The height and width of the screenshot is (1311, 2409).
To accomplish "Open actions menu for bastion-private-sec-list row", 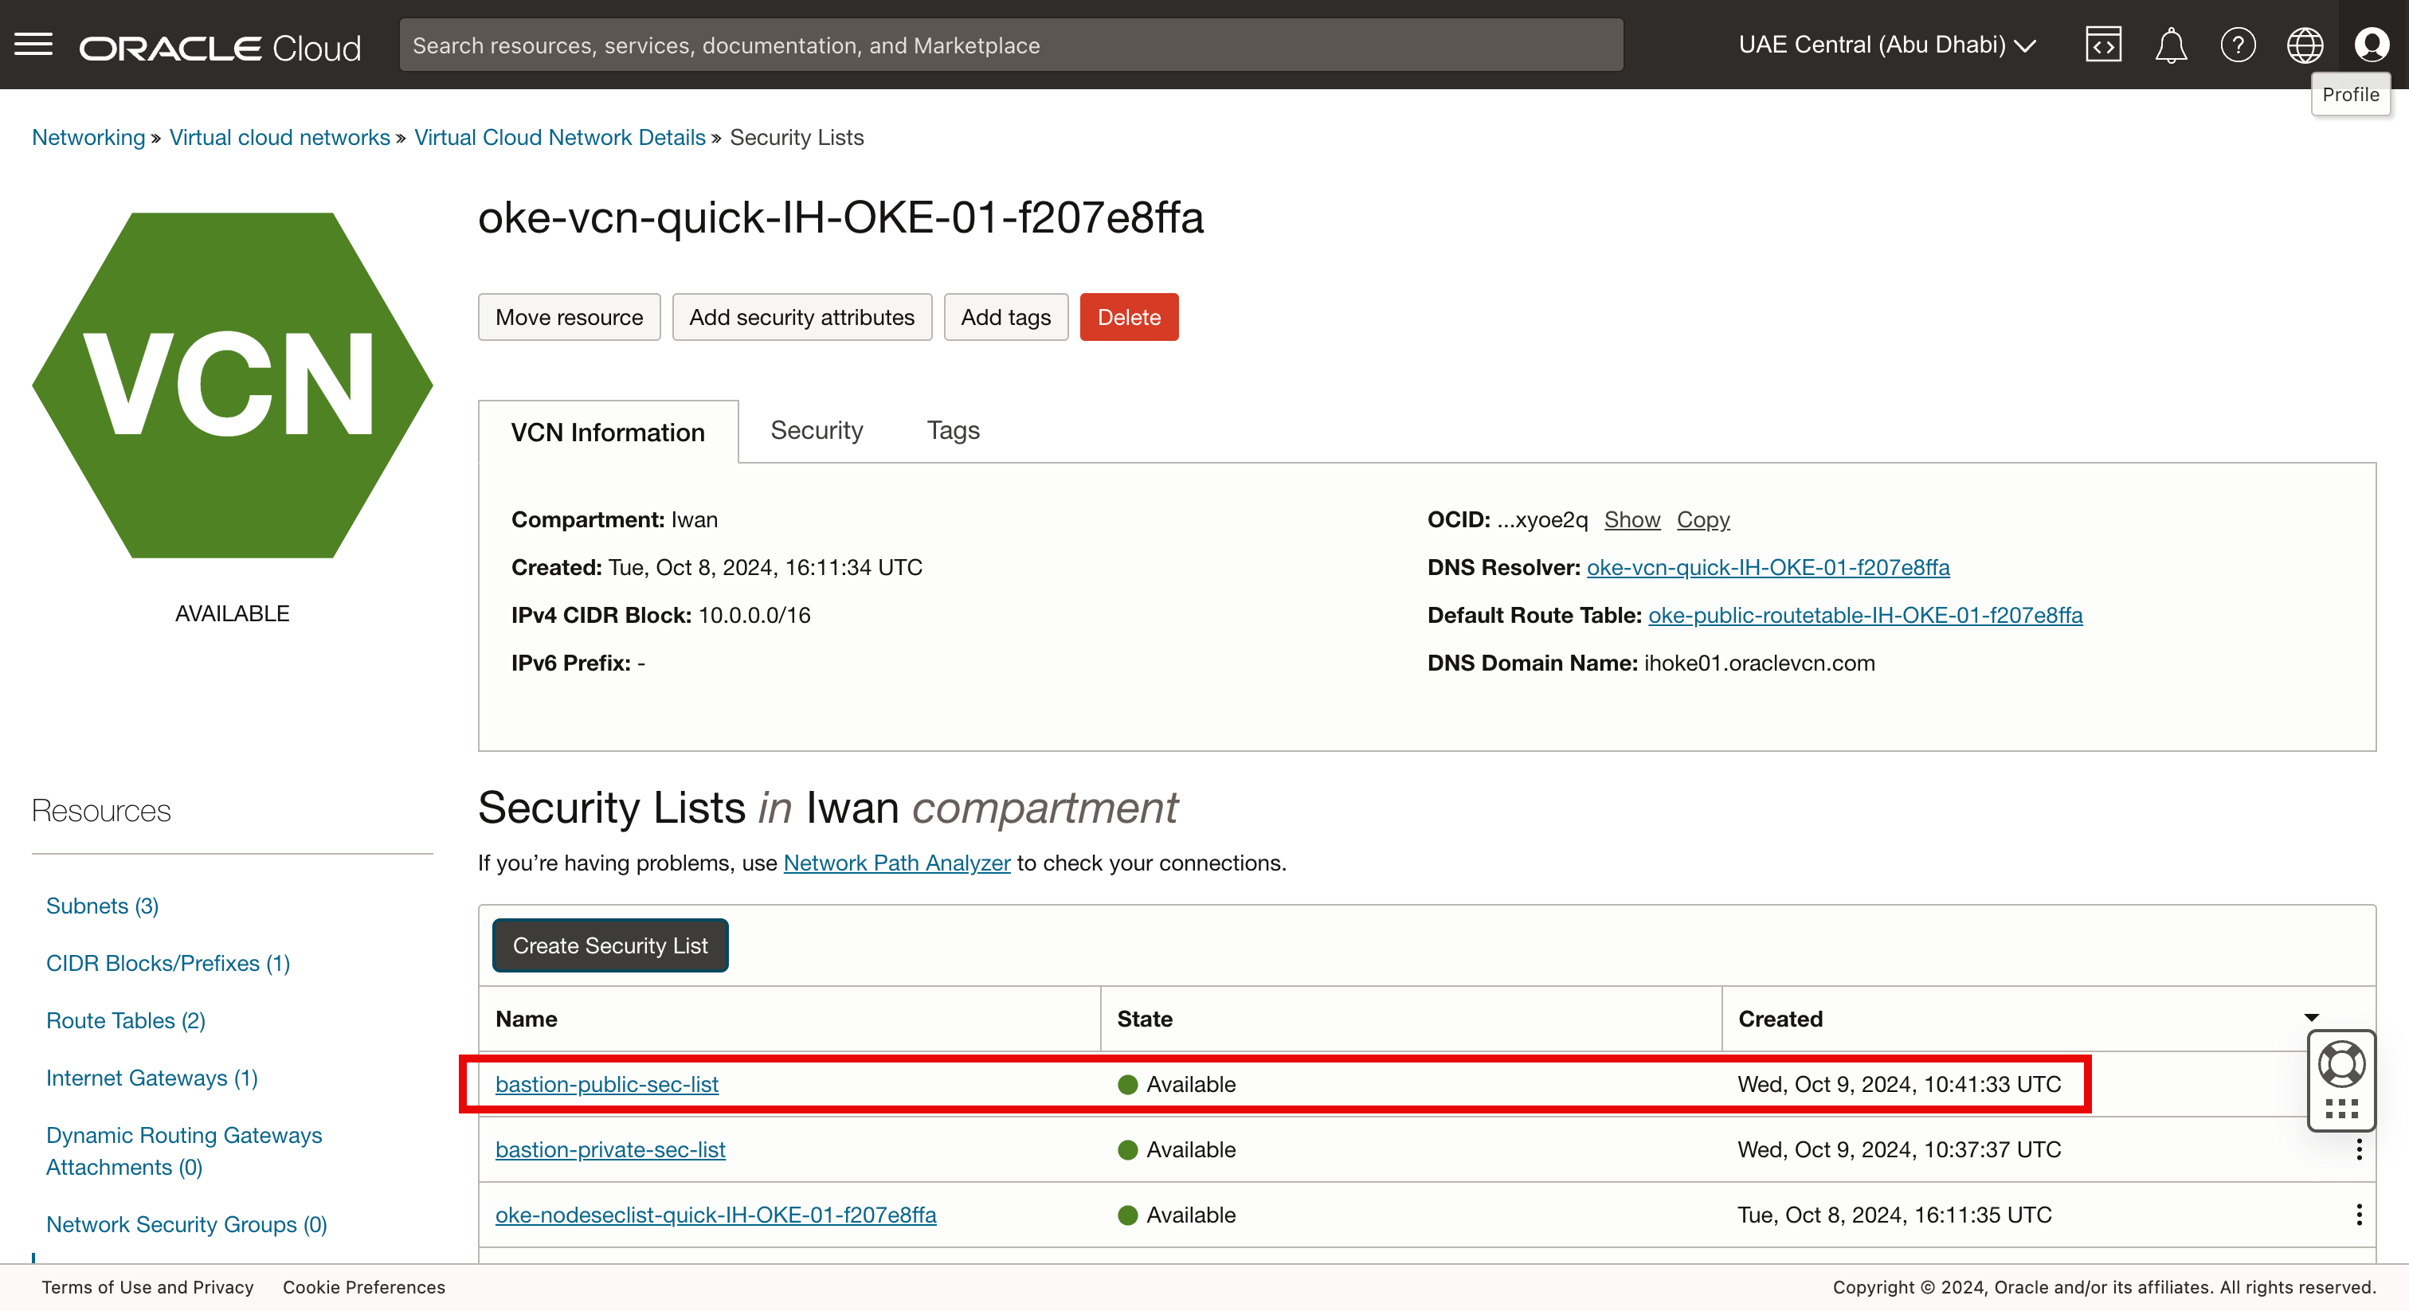I will (x=2359, y=1149).
